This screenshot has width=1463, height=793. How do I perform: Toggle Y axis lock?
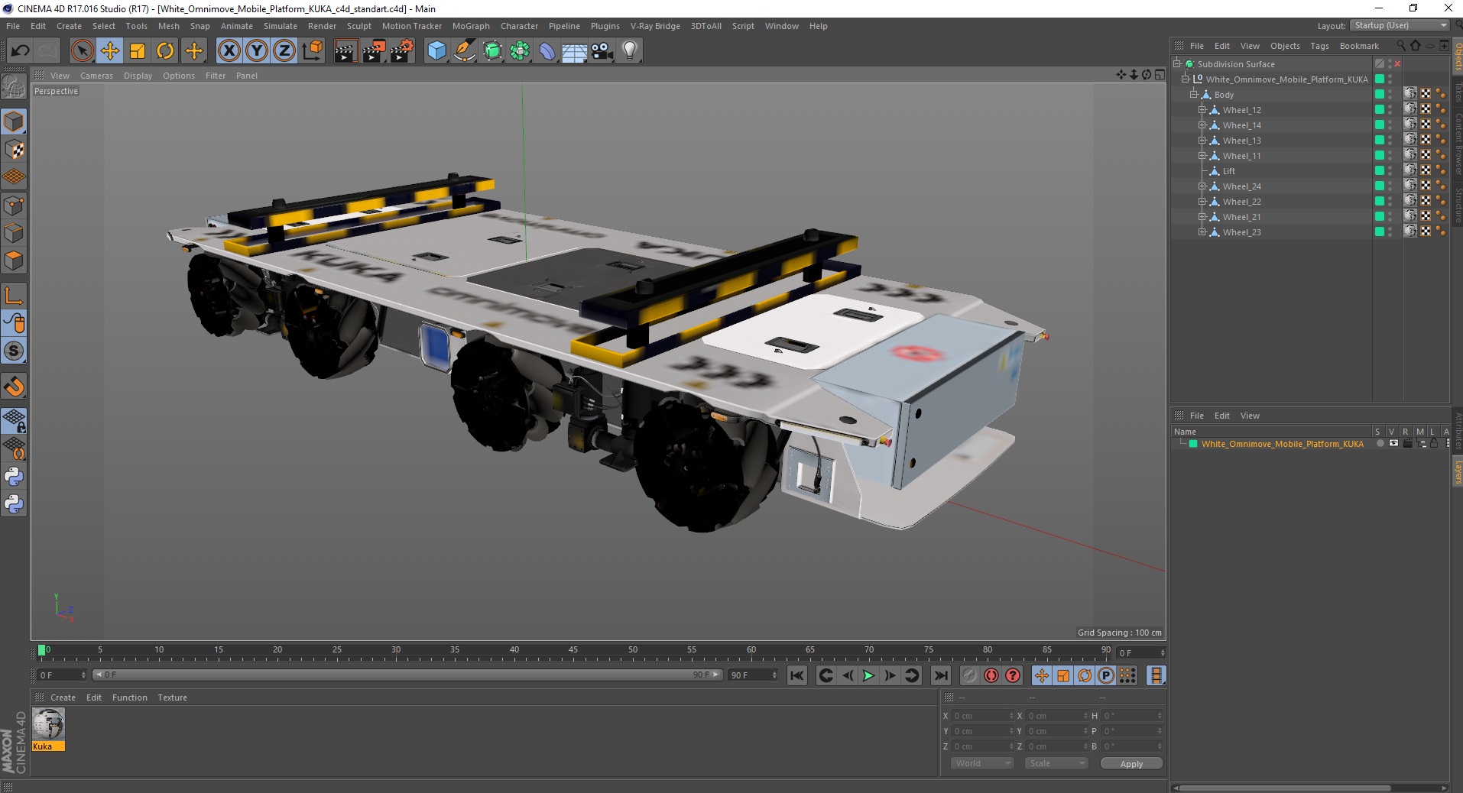pos(257,51)
